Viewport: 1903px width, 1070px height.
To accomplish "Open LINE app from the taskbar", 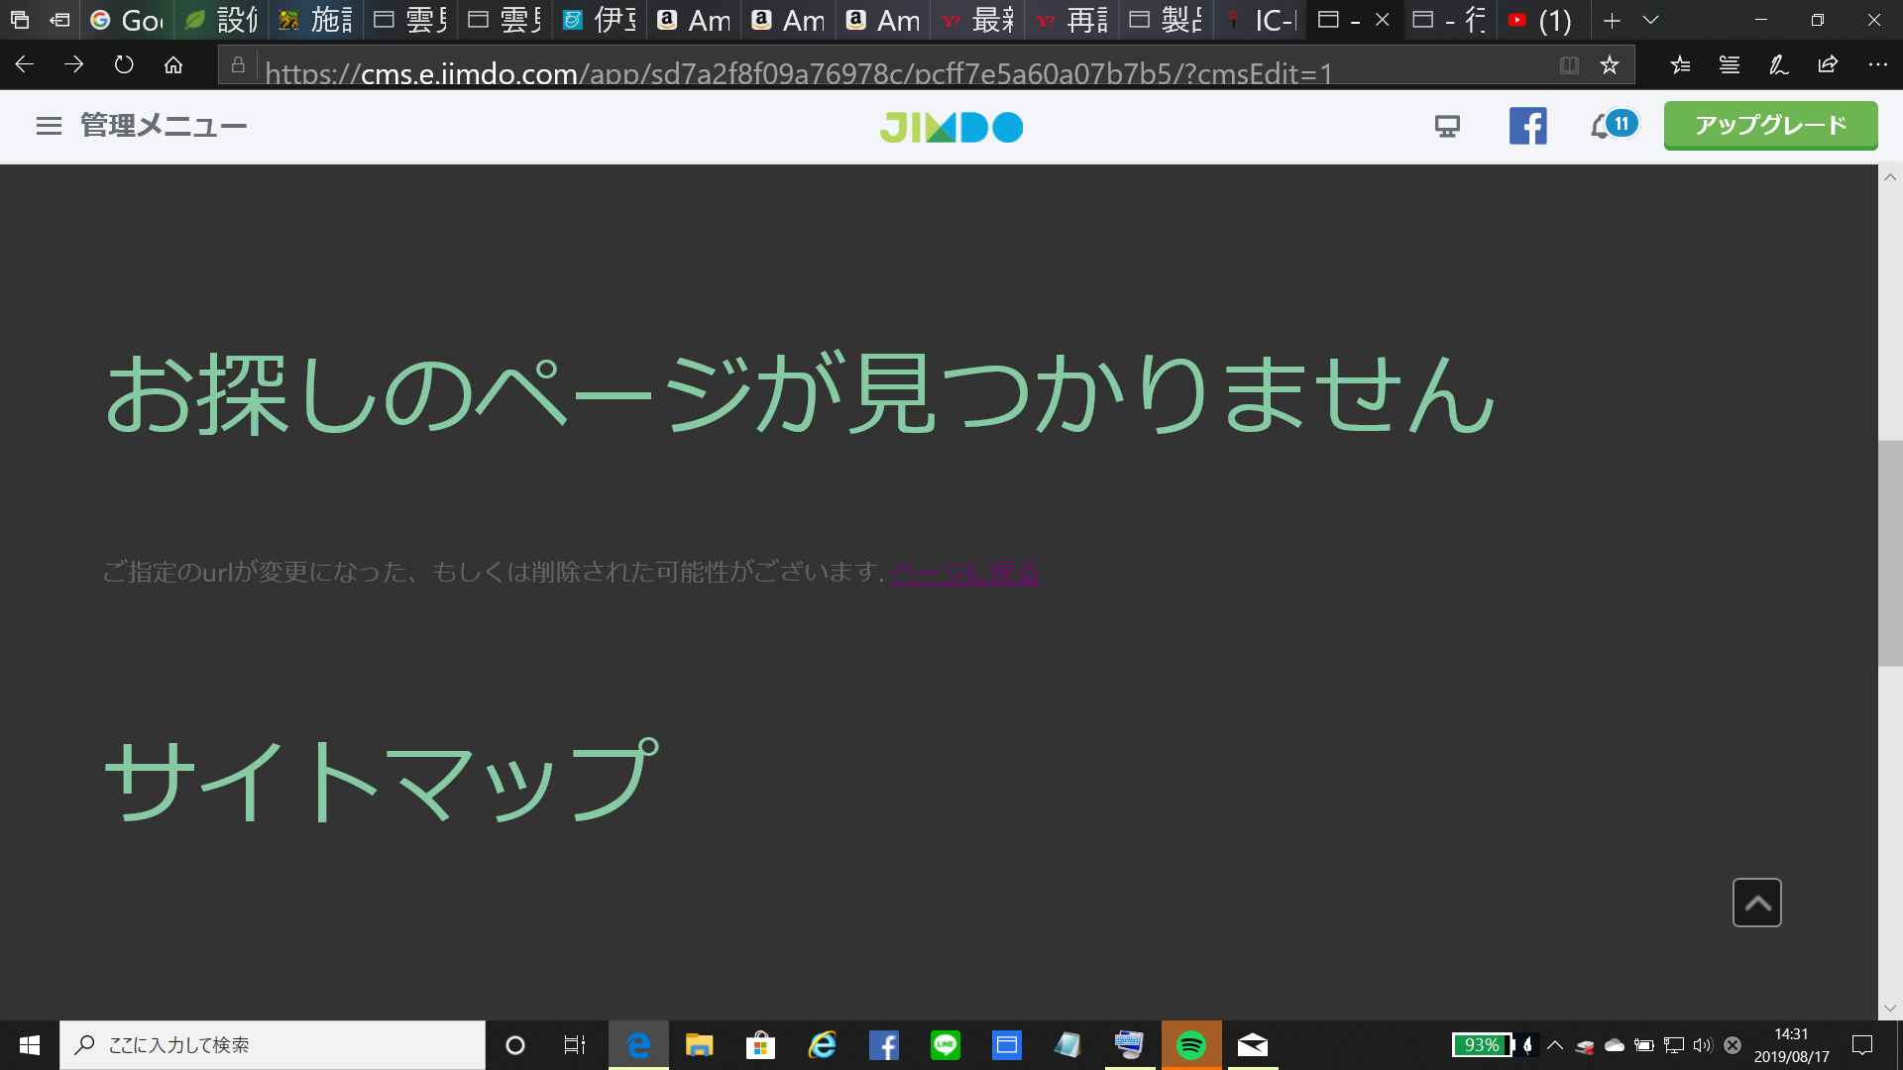I will tap(946, 1045).
